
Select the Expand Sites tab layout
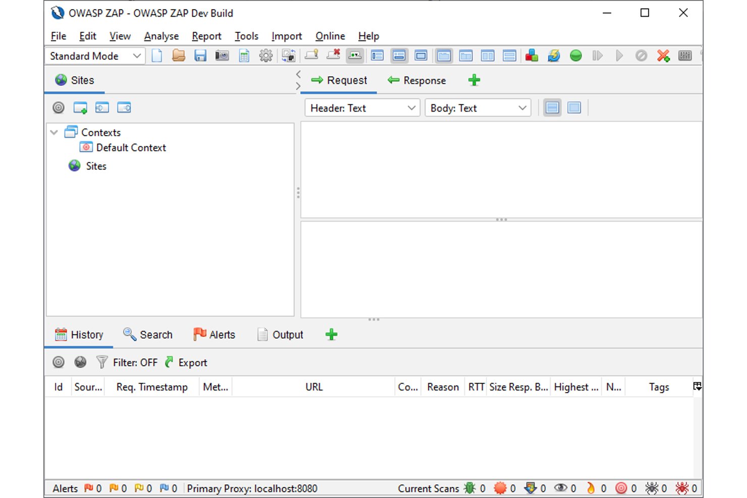click(377, 56)
